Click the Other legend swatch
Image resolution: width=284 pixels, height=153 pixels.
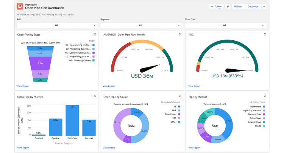(179, 122)
